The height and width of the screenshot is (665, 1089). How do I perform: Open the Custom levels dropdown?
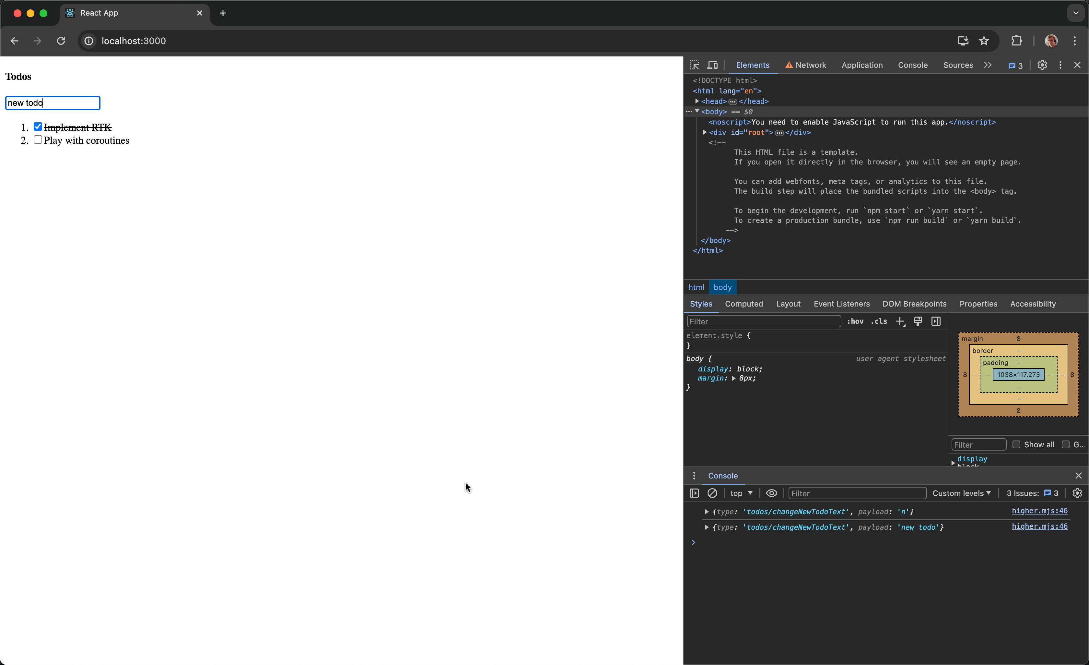[961, 493]
